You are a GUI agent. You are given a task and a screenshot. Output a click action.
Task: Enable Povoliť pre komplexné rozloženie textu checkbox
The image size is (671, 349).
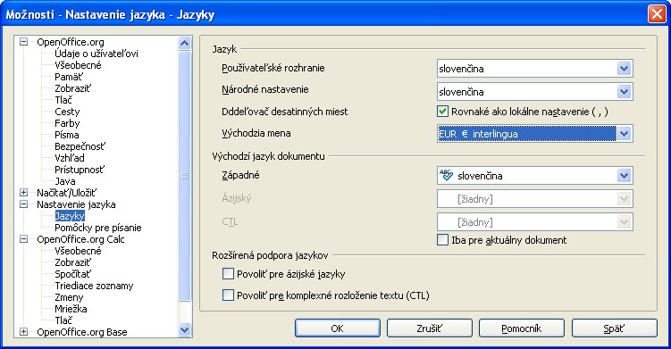point(228,295)
